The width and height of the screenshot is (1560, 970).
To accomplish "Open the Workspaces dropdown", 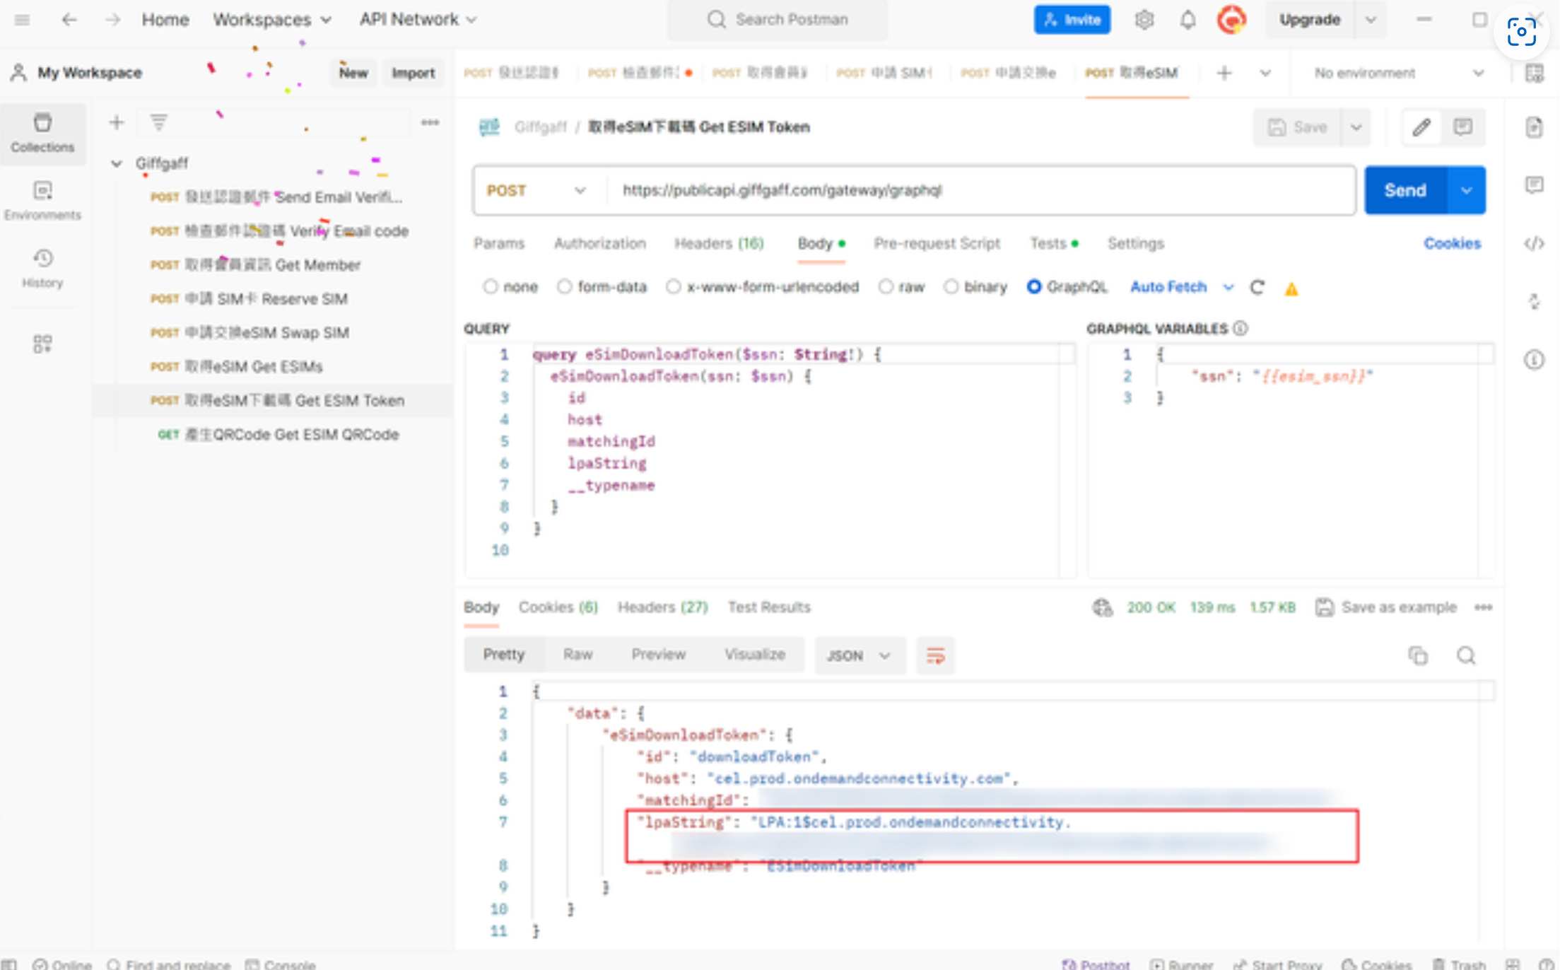I will [x=272, y=20].
